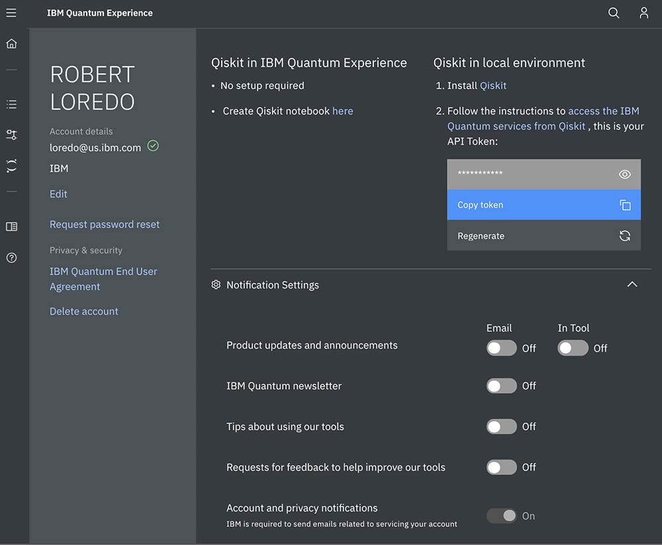Click the regenerate token refresh icon

[x=624, y=235]
